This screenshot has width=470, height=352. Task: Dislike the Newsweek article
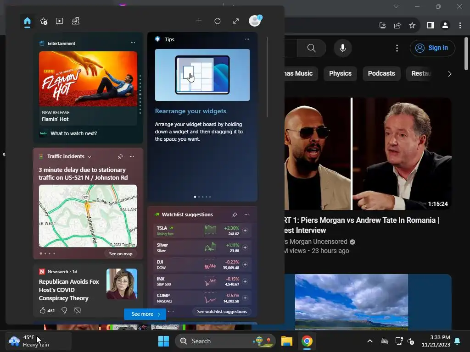(64, 310)
